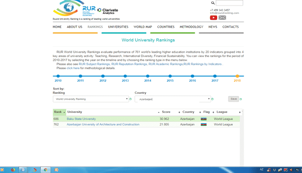Click the green icon beside Save button
The image size is (302, 173).
[241, 99]
